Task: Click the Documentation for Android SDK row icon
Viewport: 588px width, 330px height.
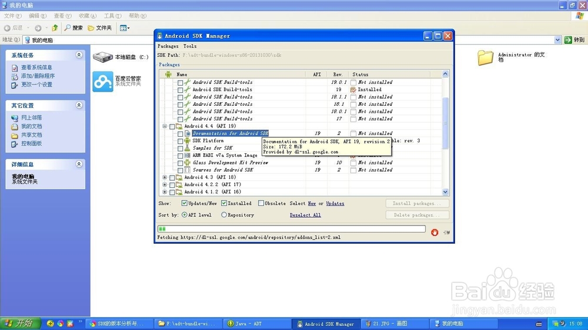Action: click(188, 133)
